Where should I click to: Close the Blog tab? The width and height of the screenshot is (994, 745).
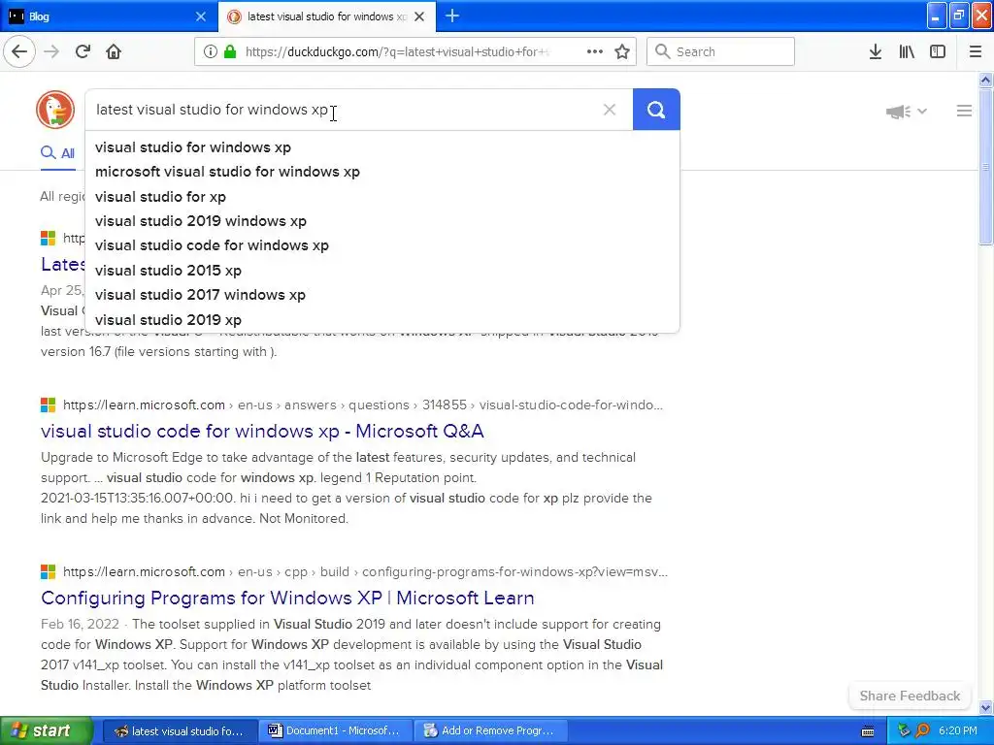[201, 16]
